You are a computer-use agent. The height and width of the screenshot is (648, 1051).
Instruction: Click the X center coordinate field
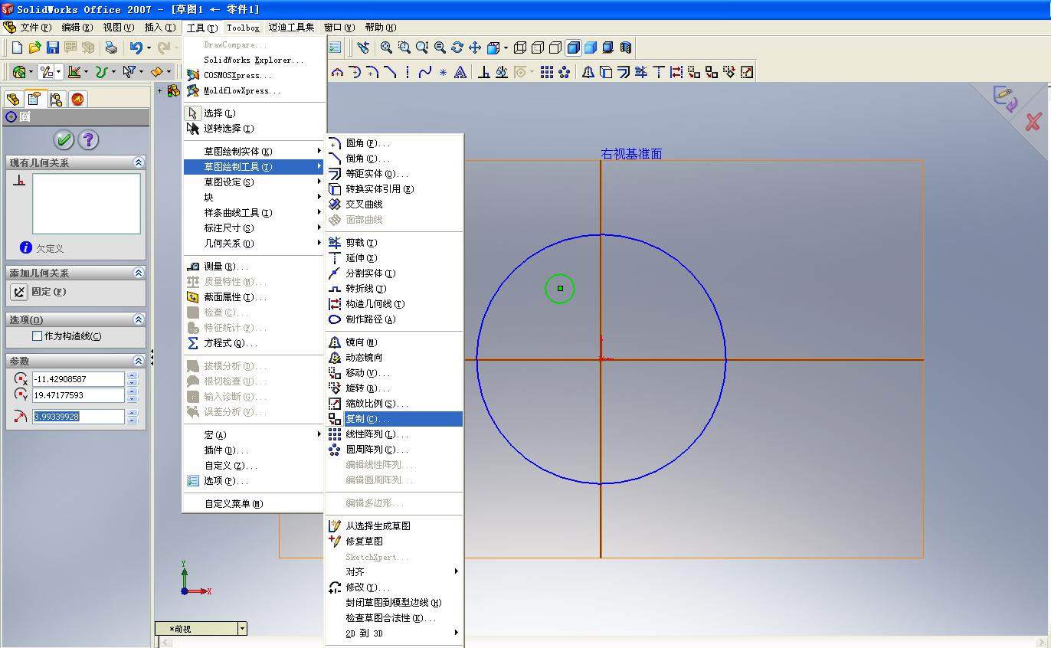tap(78, 379)
